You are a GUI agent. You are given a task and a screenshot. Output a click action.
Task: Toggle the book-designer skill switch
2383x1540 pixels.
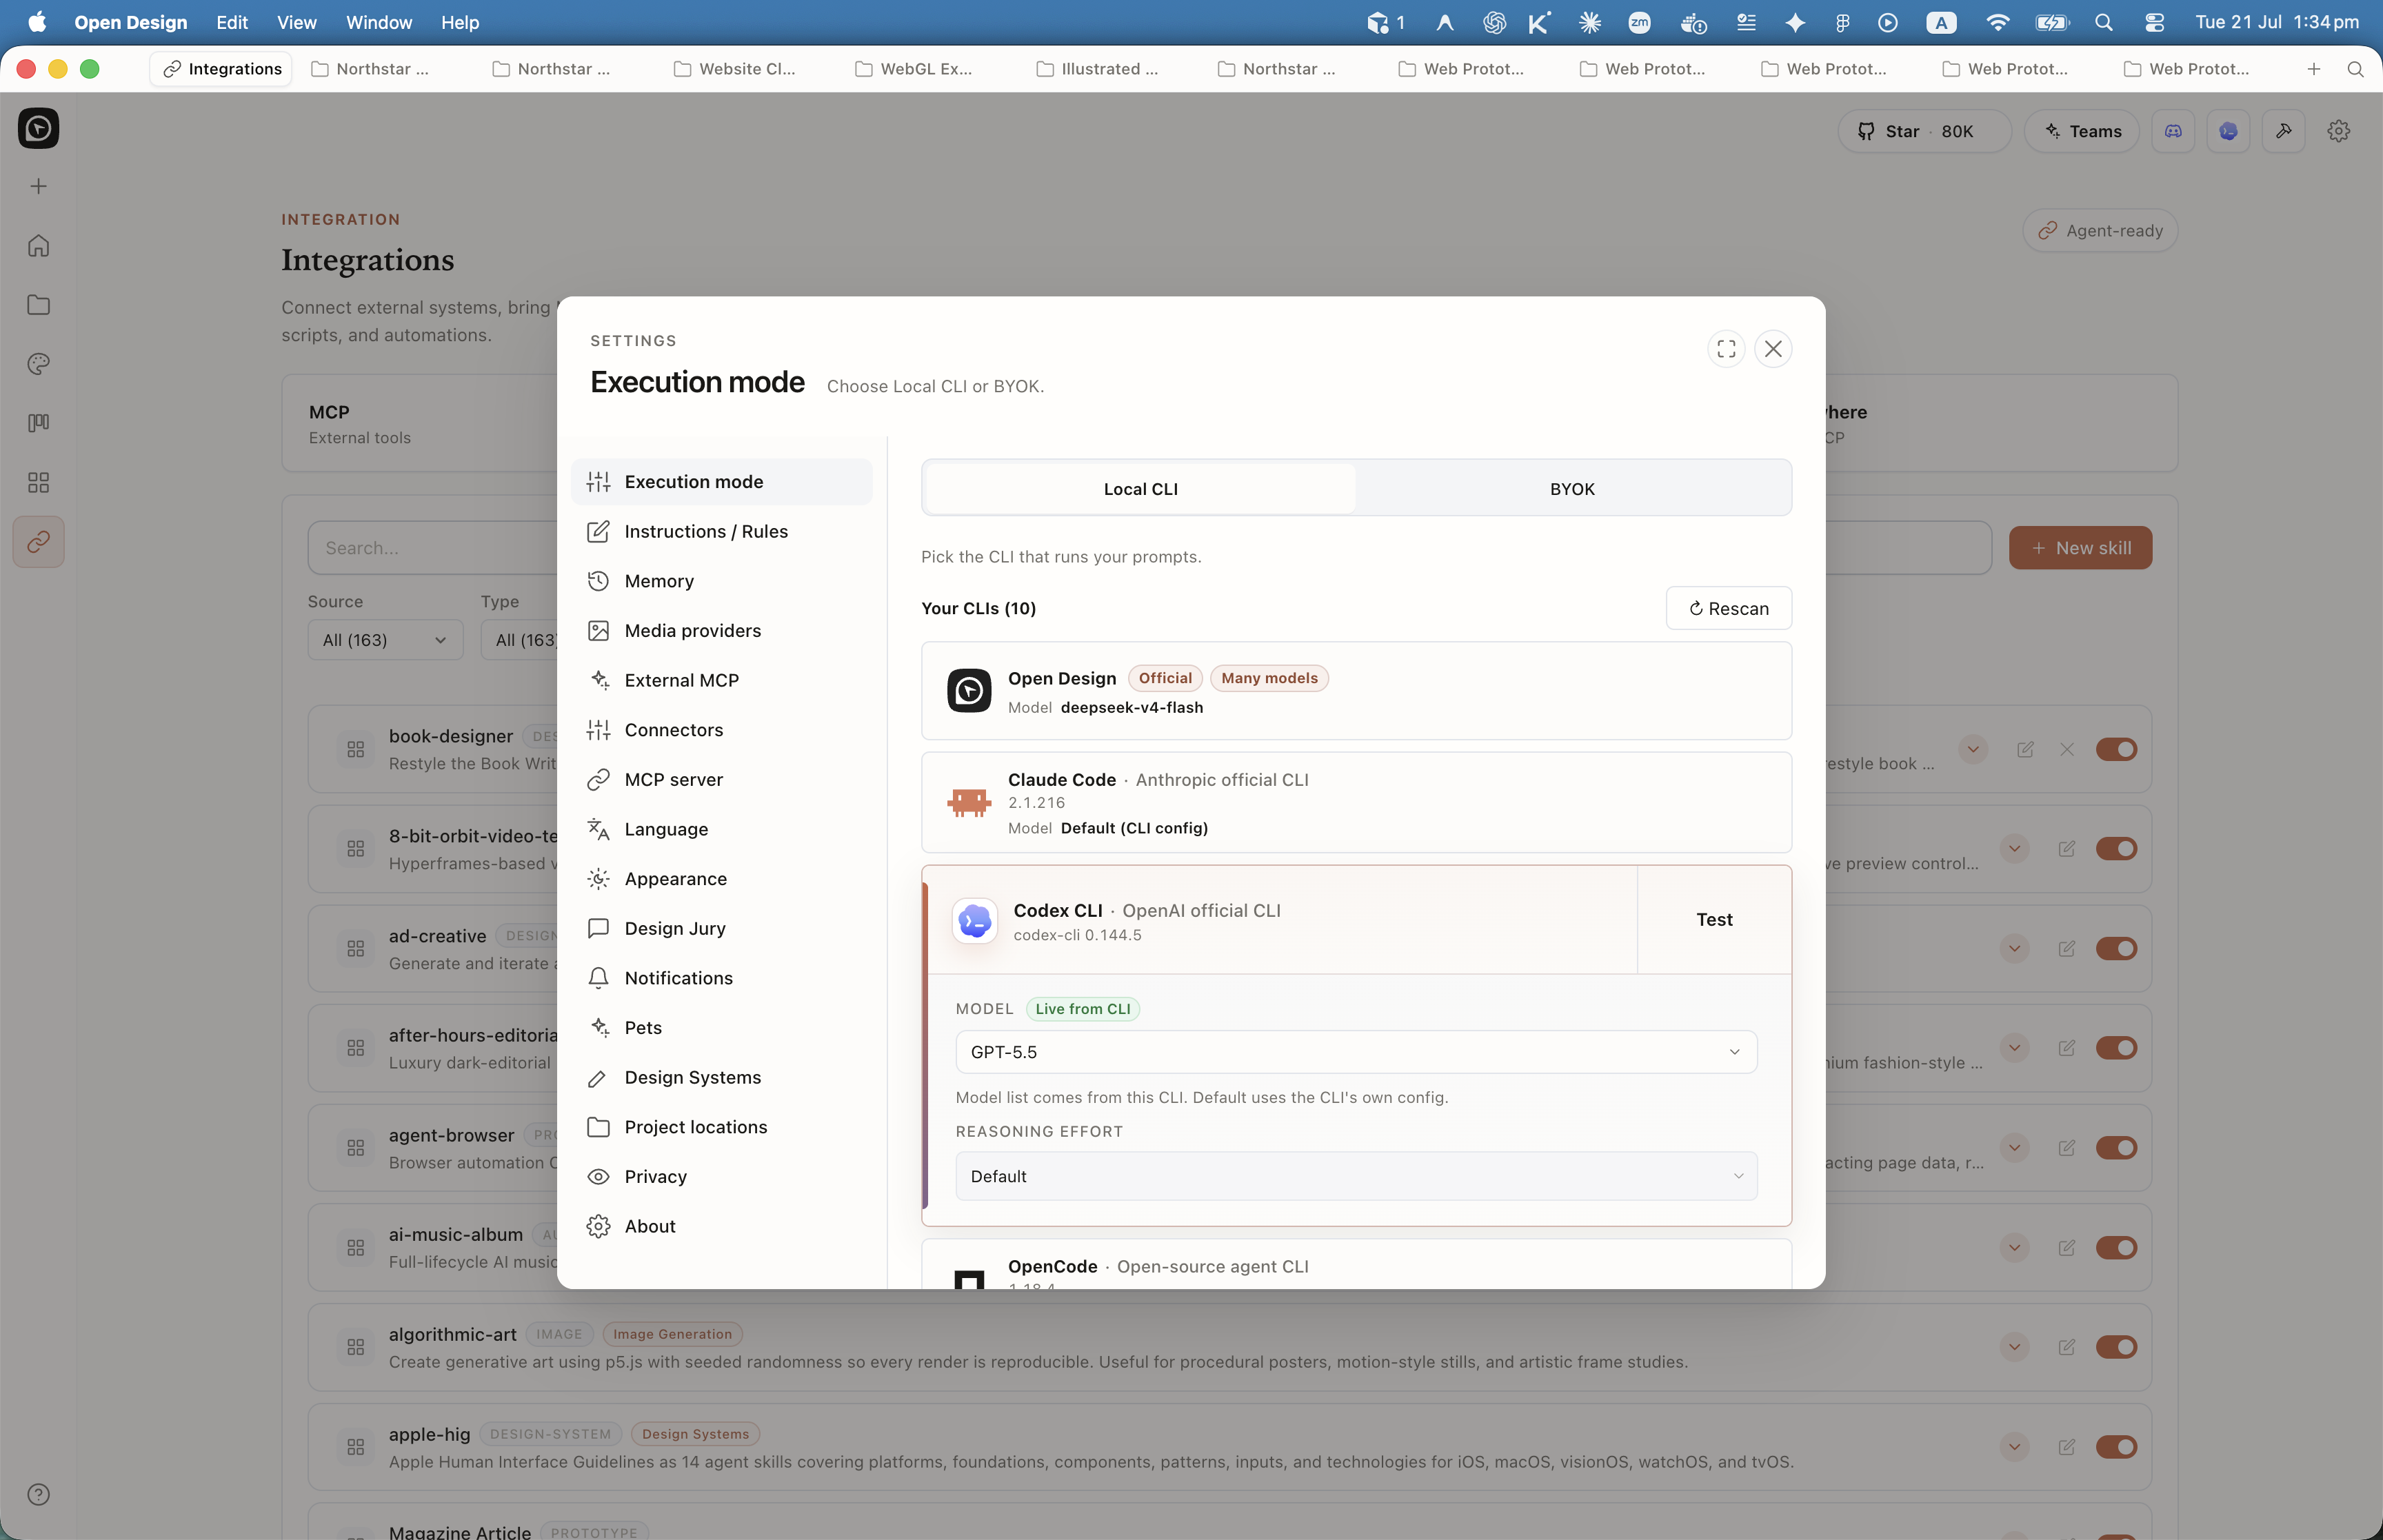pos(2116,749)
